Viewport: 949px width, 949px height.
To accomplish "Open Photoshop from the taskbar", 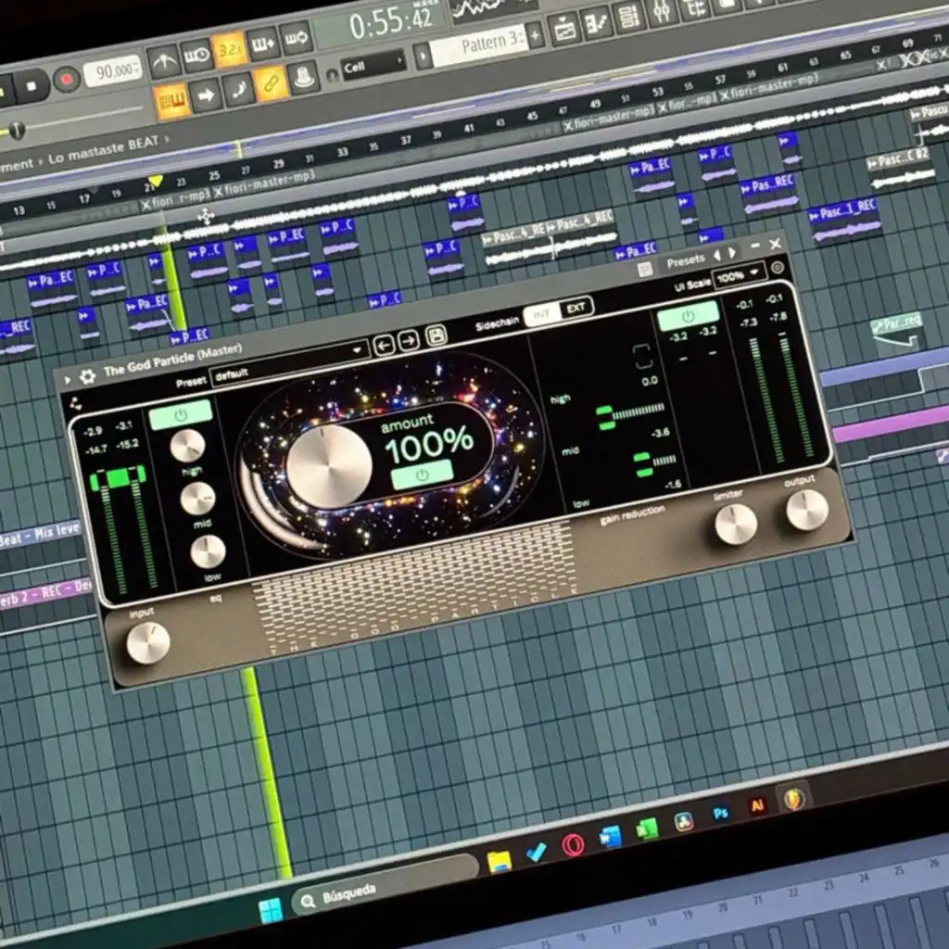I will pyautogui.click(x=720, y=814).
